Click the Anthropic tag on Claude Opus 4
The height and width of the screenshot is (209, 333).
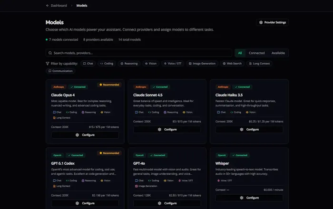click(x=59, y=87)
